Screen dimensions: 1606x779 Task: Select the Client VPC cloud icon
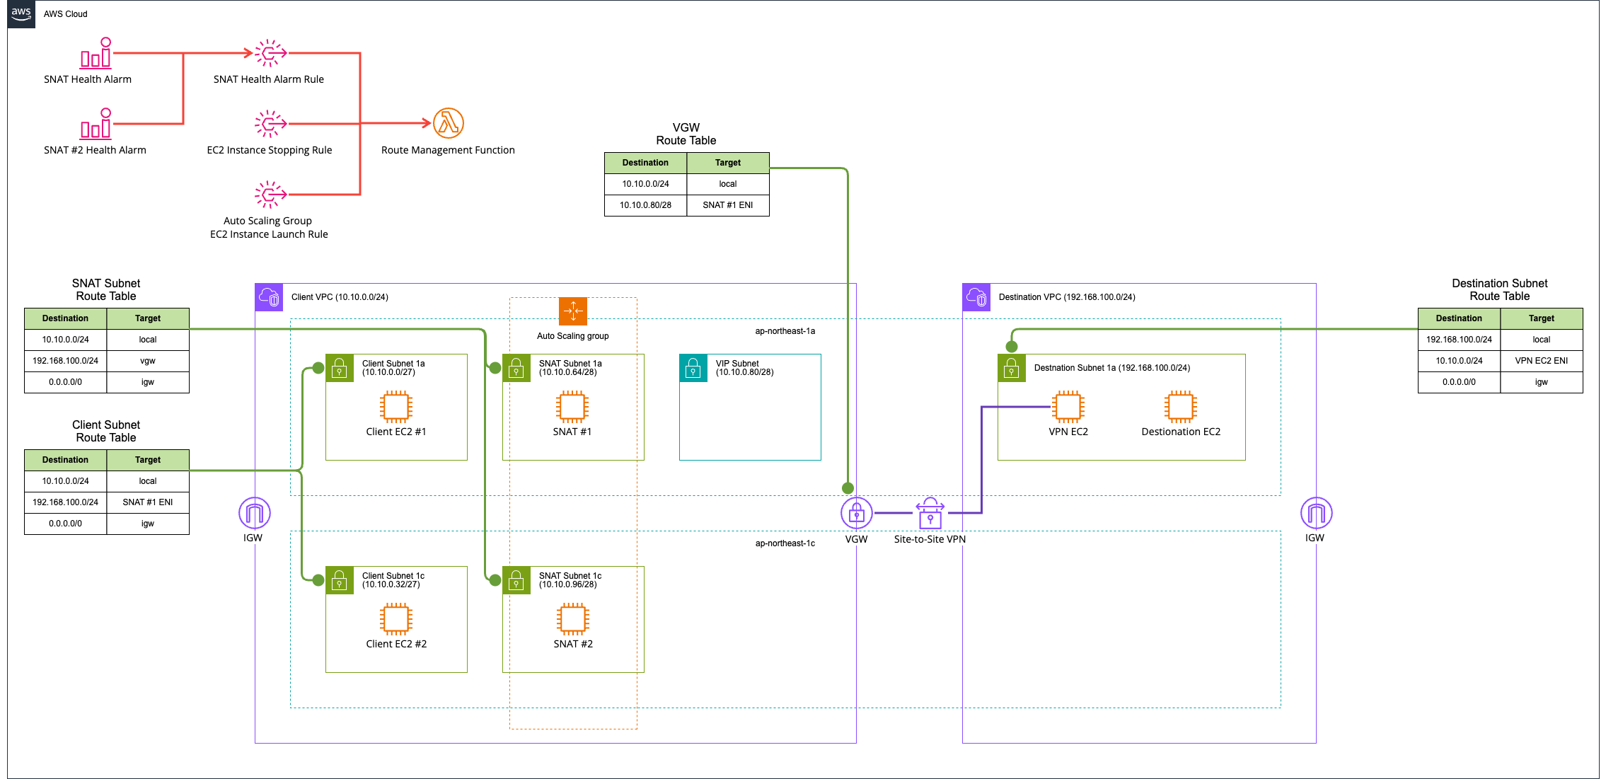pyautogui.click(x=269, y=297)
